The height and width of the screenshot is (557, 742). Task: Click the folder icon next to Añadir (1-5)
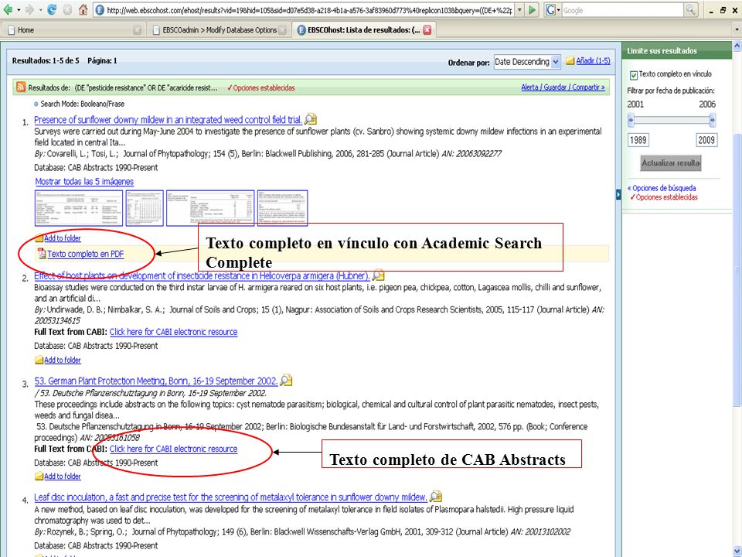coord(570,61)
